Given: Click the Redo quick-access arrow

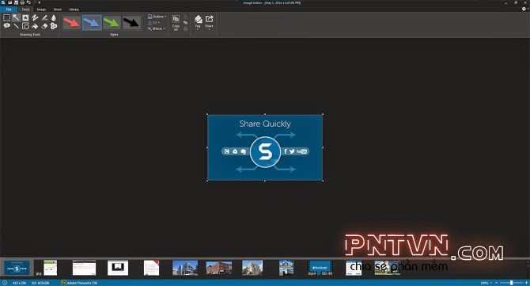Looking at the screenshot, I should click(34, 2).
